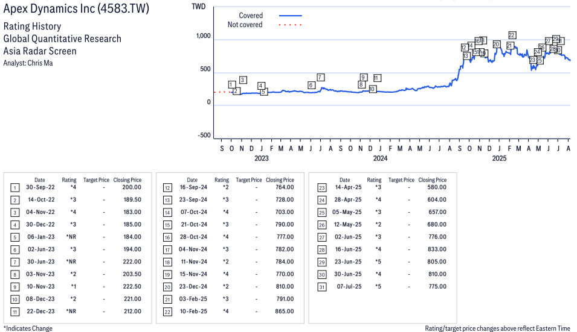Click the closing price 580.00
The height and width of the screenshot is (332, 577).
click(437, 187)
